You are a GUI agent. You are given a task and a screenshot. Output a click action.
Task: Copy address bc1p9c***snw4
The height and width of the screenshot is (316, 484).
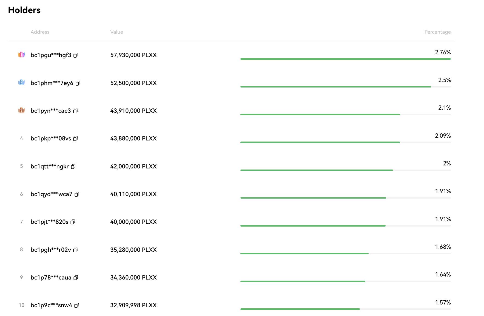(77, 305)
